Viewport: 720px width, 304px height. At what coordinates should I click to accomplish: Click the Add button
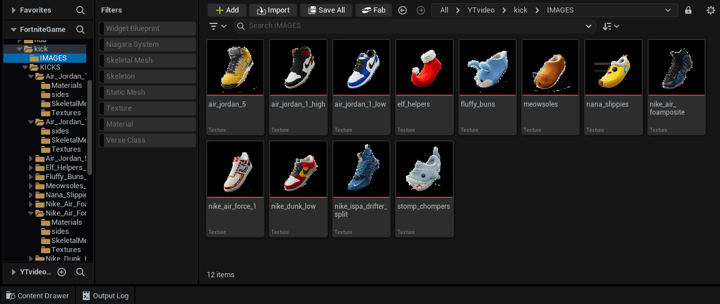pos(227,10)
